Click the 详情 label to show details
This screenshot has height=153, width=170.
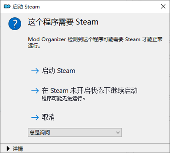[x=18, y=149]
